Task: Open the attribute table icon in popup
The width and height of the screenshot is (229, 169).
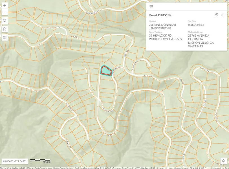Action: tap(151, 6)
